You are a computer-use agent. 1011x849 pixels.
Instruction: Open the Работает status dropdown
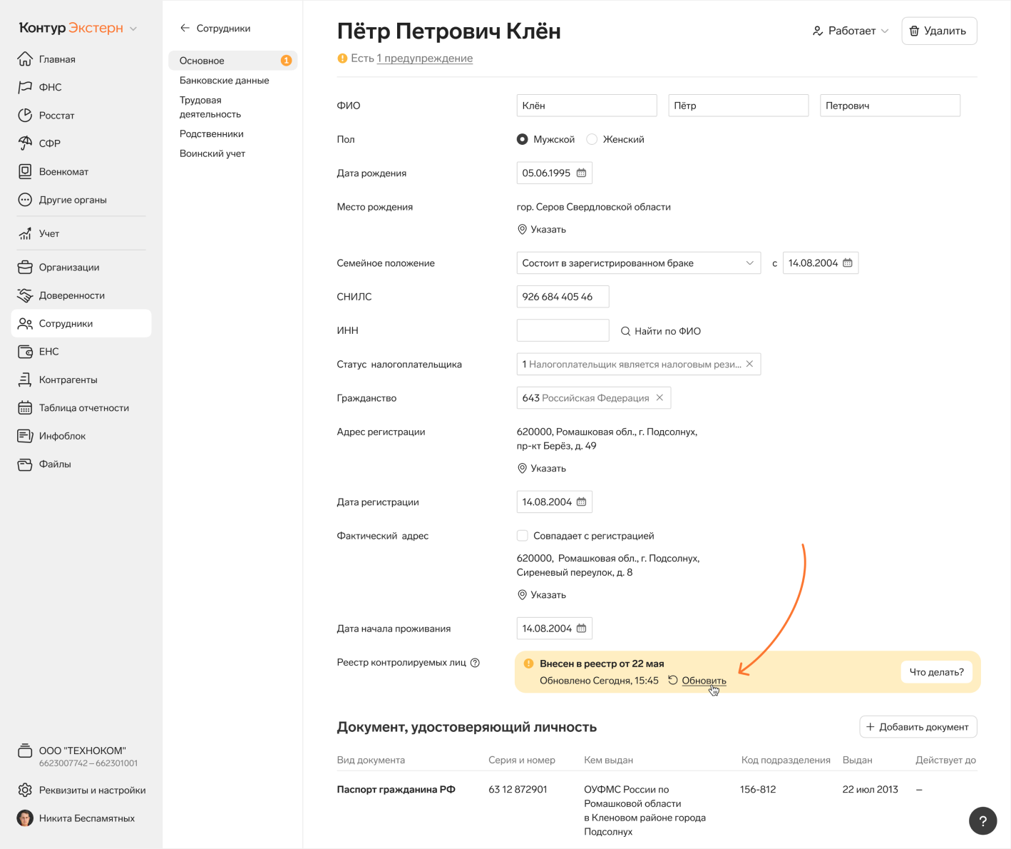851,31
